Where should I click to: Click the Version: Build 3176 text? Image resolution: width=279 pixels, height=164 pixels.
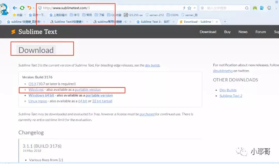click(x=37, y=77)
